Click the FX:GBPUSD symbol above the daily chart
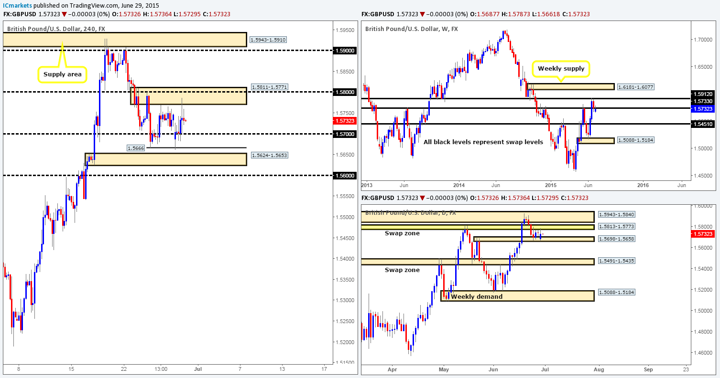This screenshot has width=720, height=378. 377,198
